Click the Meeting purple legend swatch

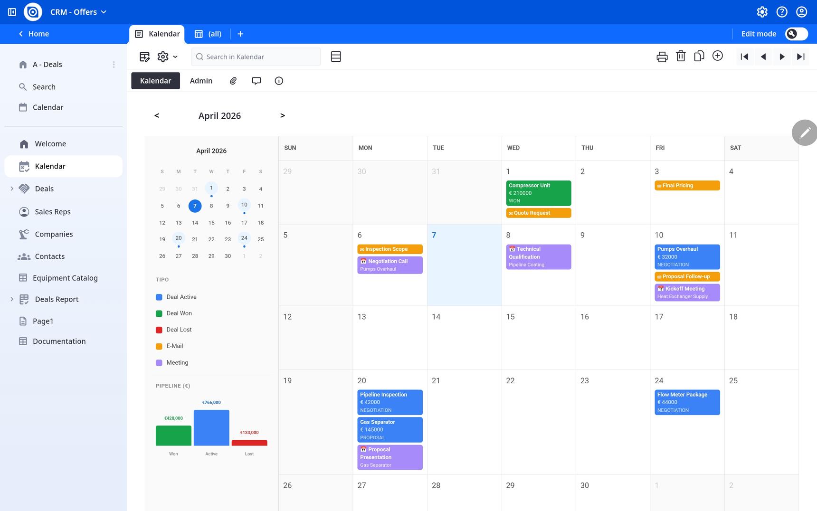159,363
